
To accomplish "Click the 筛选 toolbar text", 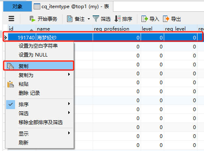I will [106, 19].
